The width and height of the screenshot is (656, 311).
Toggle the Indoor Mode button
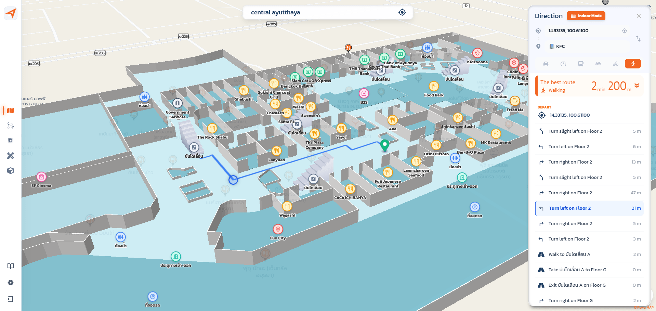(586, 16)
